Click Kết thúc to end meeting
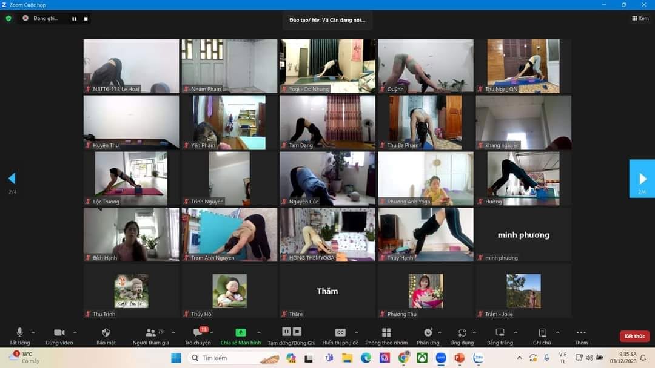The height and width of the screenshot is (368, 655). (634, 336)
